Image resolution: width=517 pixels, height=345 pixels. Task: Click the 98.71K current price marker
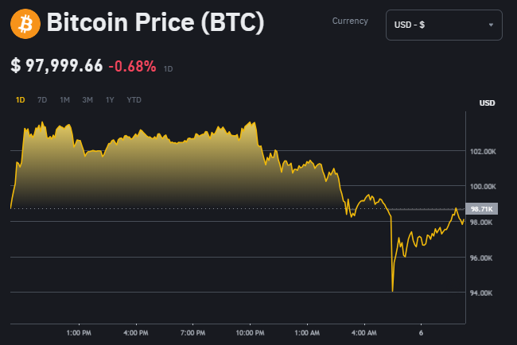483,209
